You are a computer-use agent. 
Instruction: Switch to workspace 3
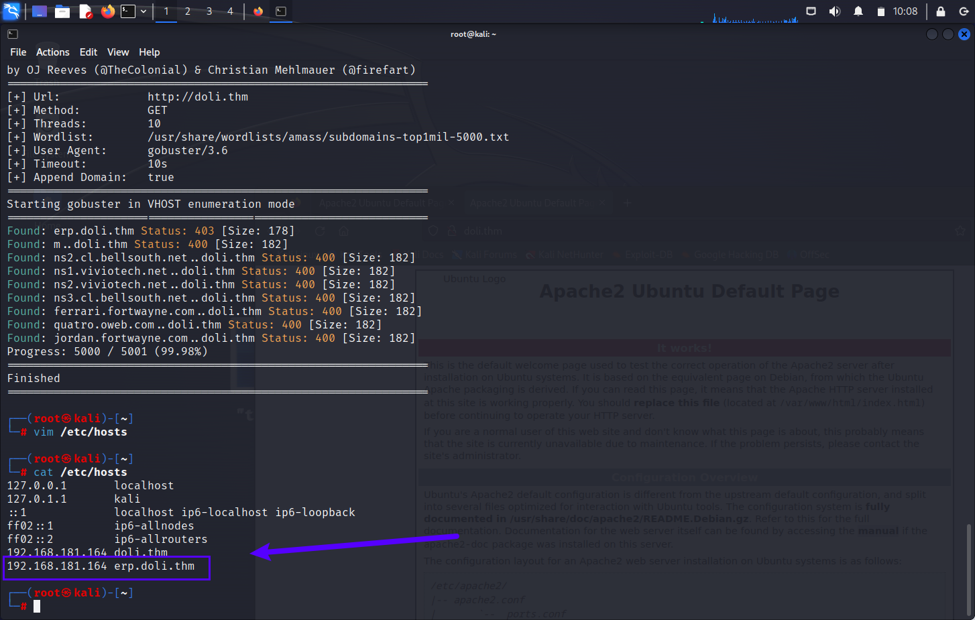(209, 11)
